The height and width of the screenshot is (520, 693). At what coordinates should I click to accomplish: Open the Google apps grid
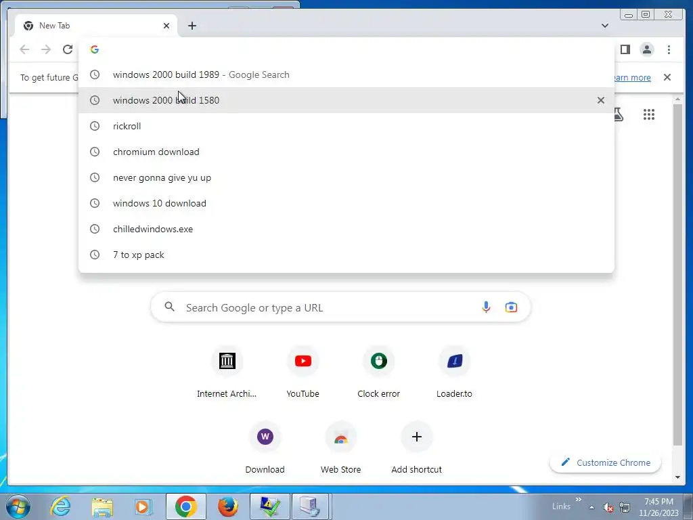[649, 114]
